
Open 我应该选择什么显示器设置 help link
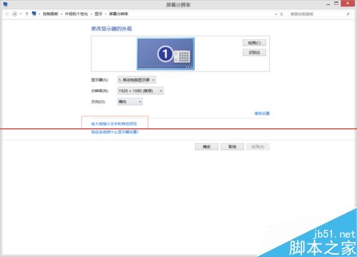click(115, 132)
